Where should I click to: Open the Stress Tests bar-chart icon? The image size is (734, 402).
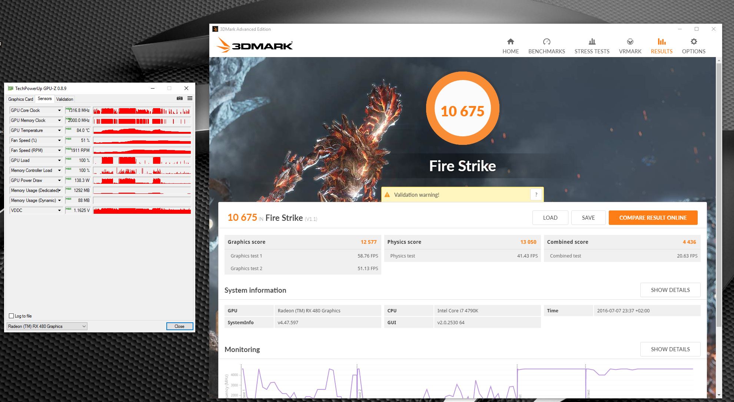pos(592,41)
